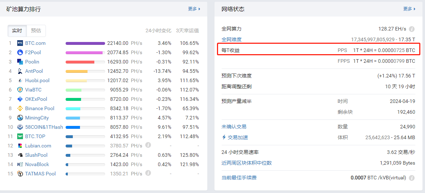Open the ViaBTC pool link
425x193 pixels.
pyautogui.click(x=33, y=90)
